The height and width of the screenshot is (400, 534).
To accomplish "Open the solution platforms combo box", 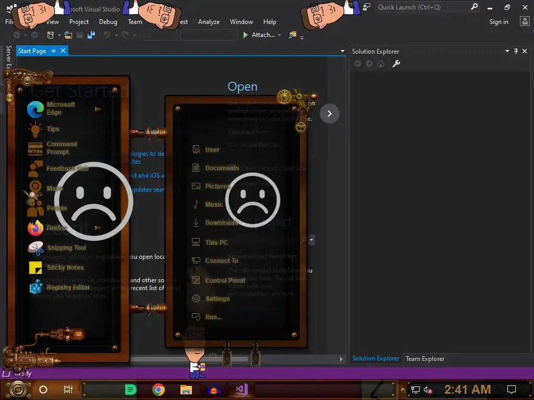I will pyautogui.click(x=209, y=35).
